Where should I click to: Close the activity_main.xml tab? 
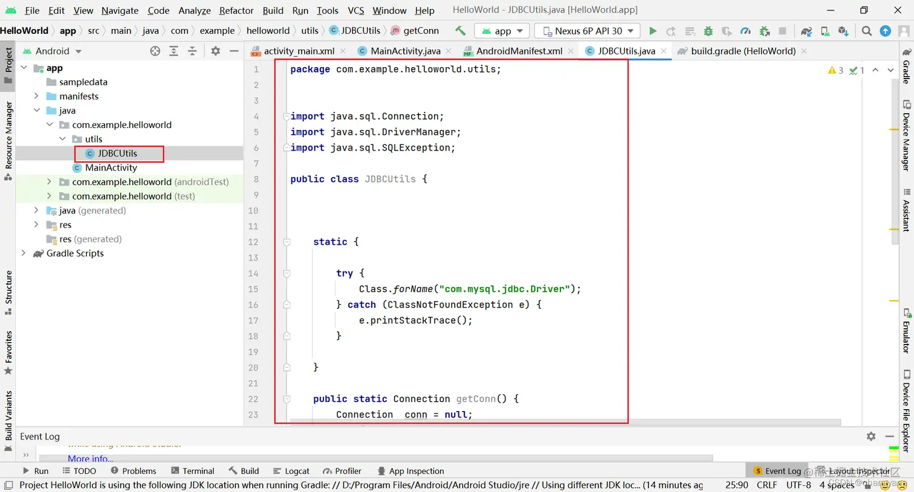(343, 51)
